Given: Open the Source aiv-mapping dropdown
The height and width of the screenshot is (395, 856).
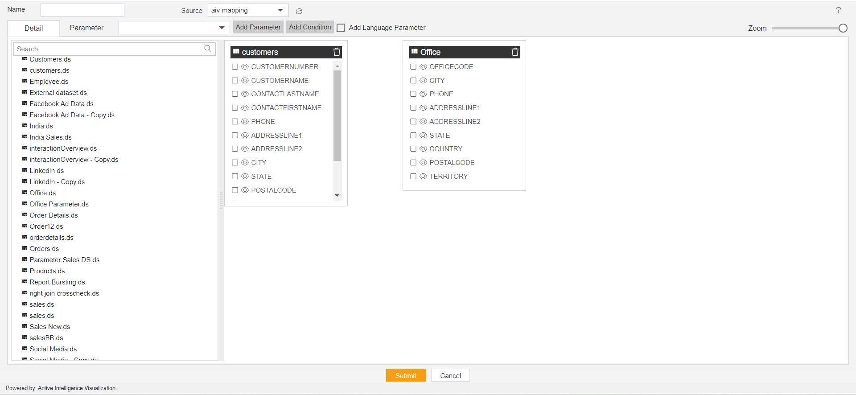Looking at the screenshot, I should [248, 10].
